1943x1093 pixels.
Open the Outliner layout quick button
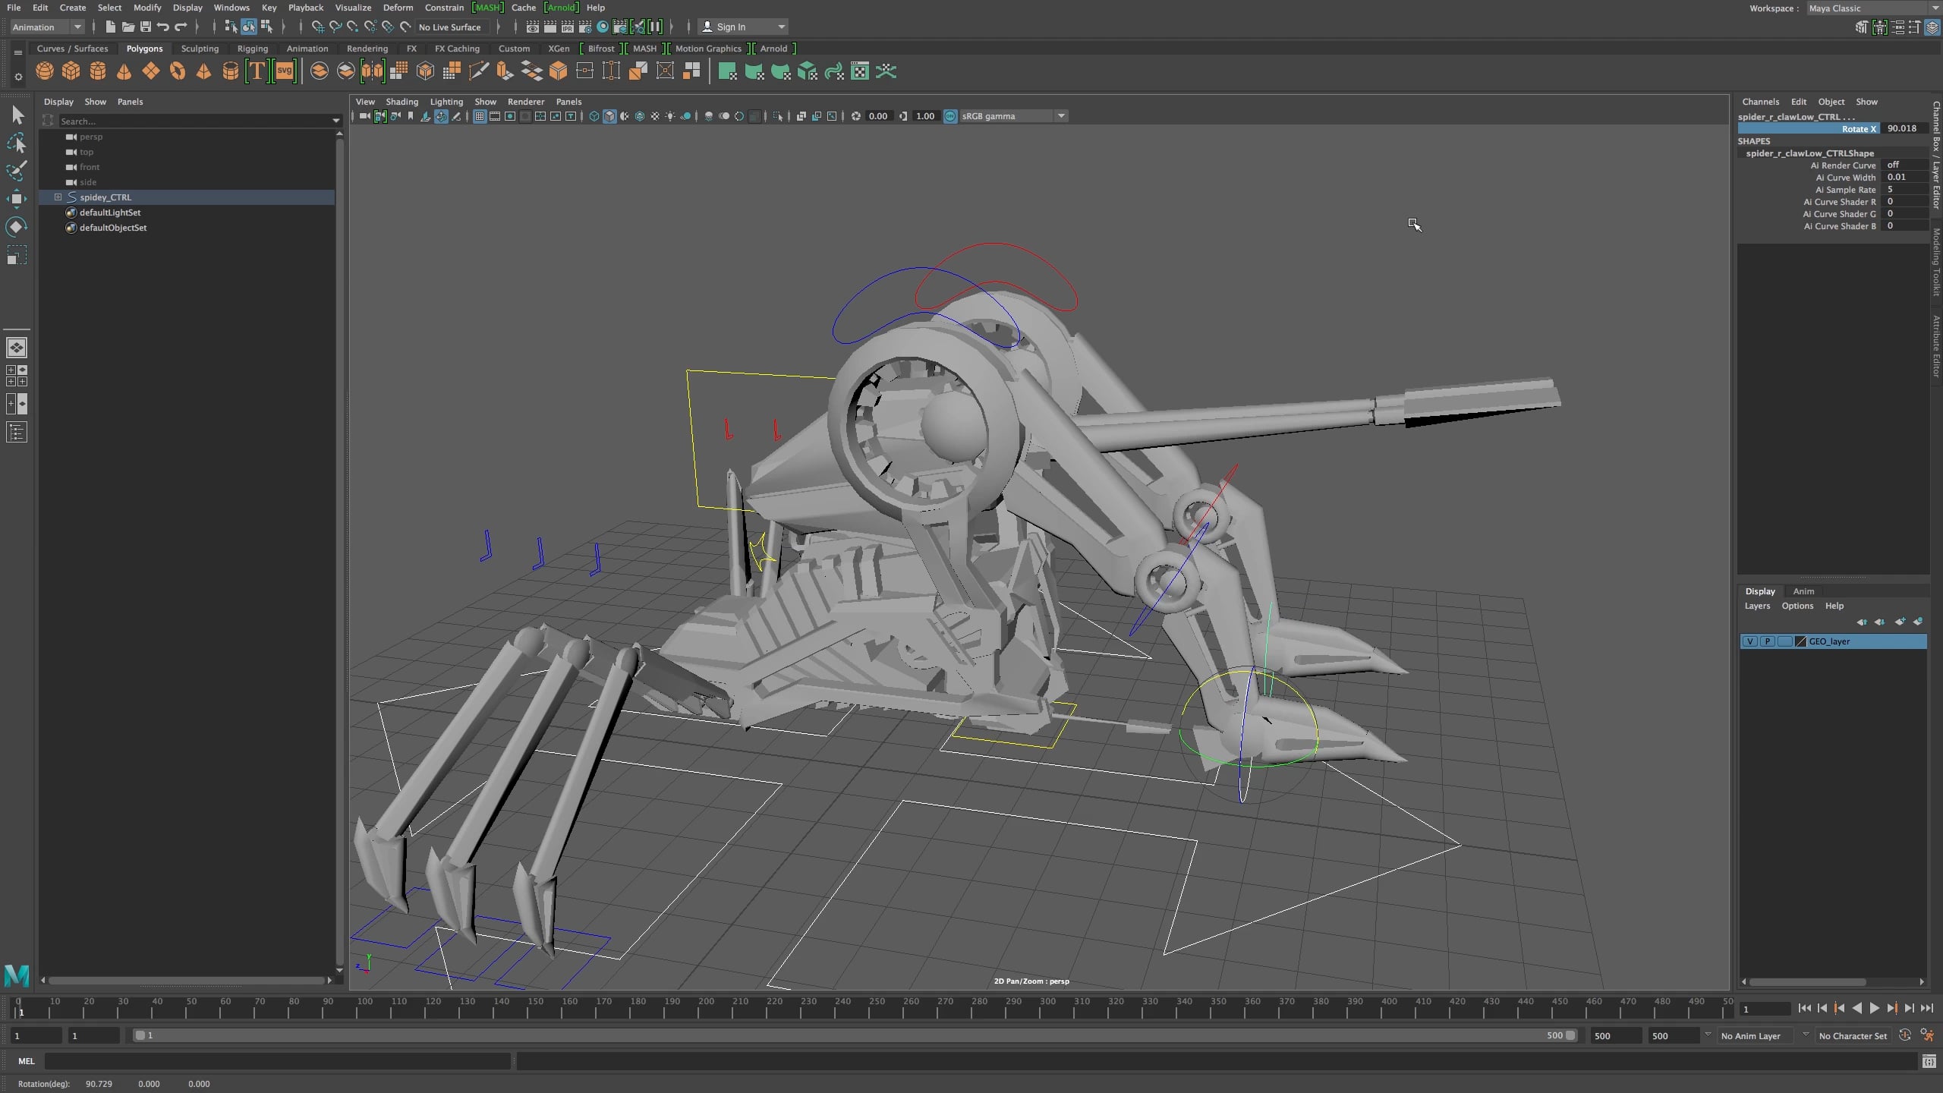17,433
